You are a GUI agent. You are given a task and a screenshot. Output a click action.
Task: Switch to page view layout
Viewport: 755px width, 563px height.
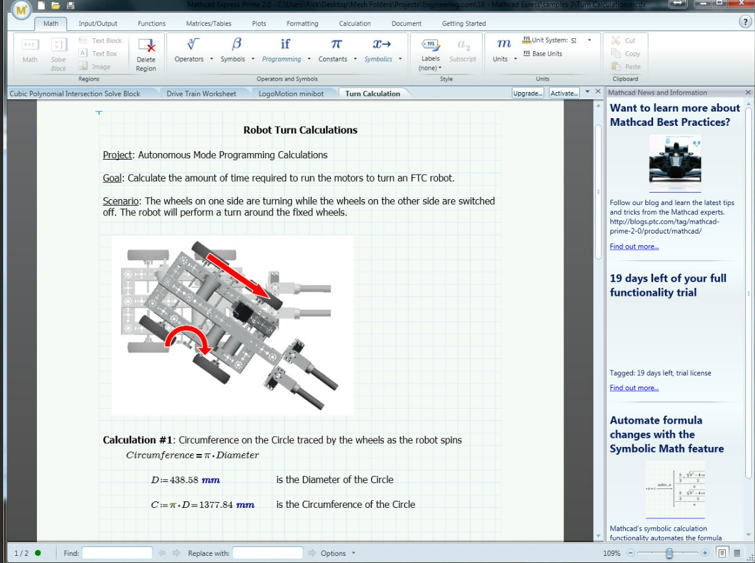click(723, 553)
